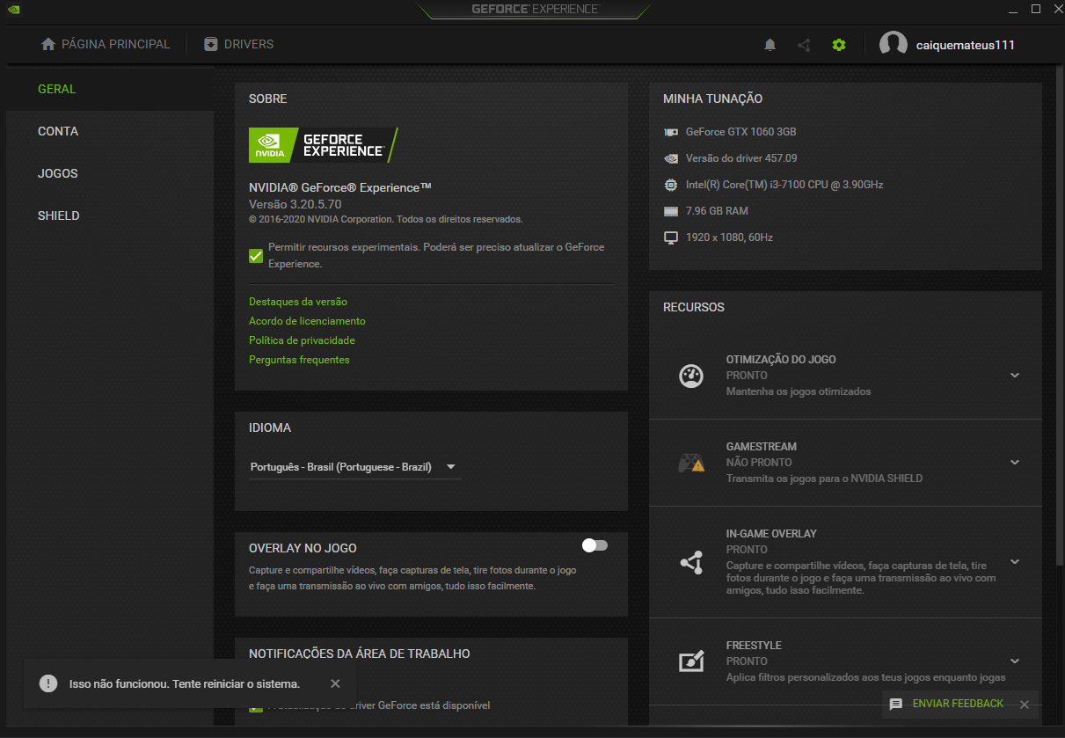Click 'Notificações da Área de Trabalho' heading
The width and height of the screenshot is (1065, 738).
[360, 654]
